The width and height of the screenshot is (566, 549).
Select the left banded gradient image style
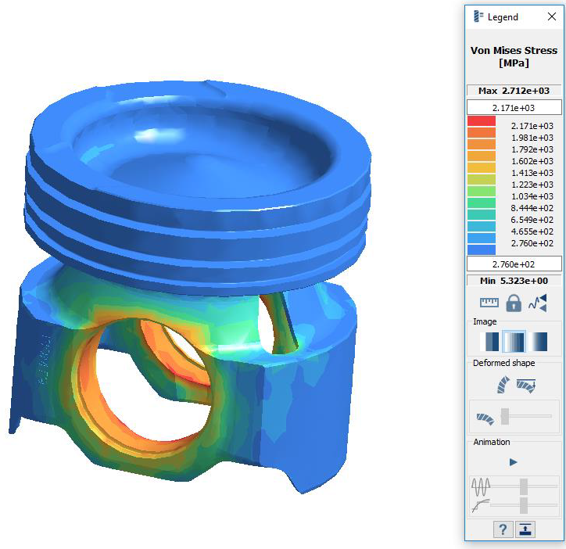tap(489, 342)
